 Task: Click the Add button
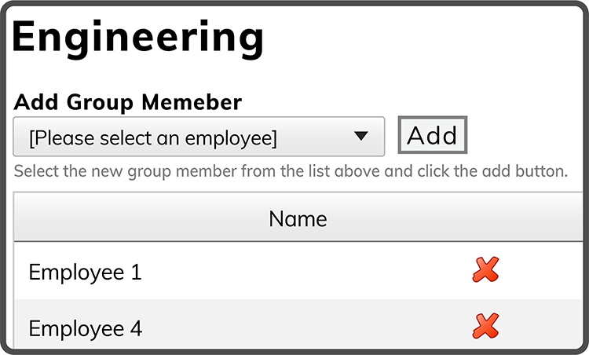click(433, 135)
